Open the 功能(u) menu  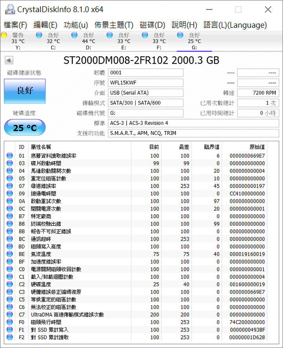pos(76,25)
